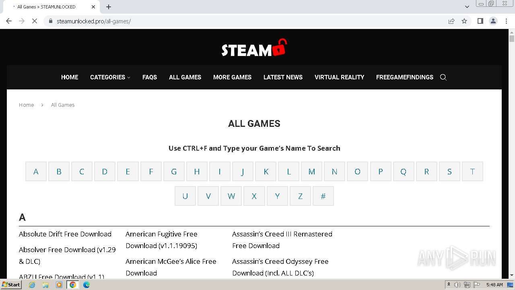The image size is (515, 290).
Task: Open the Chrome profile avatar
Action: click(x=493, y=21)
